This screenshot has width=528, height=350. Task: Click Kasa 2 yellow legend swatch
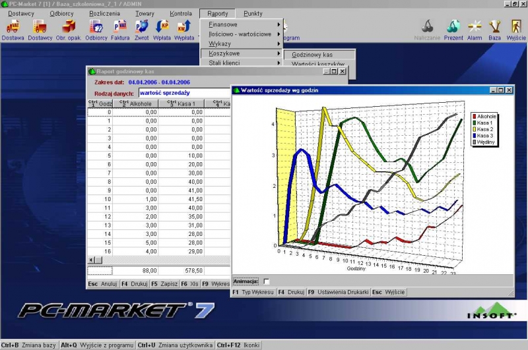(x=474, y=129)
